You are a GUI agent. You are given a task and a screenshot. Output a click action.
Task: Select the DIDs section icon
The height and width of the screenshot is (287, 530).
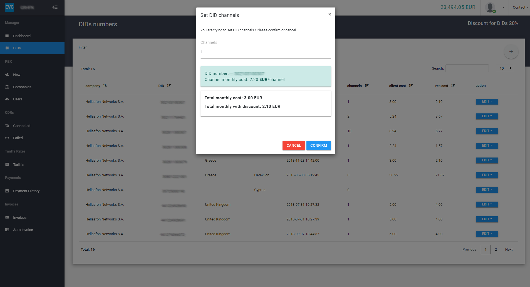(8, 48)
